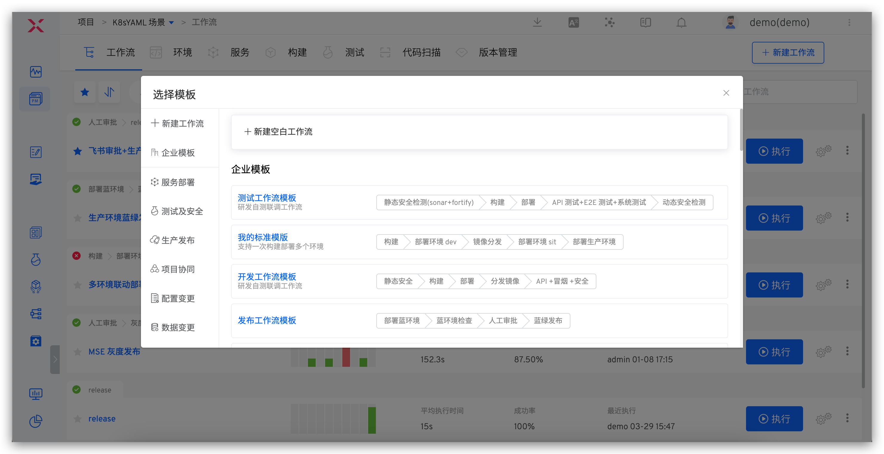Switch to the 版本管理 tab
Viewport: 884px width, 454px height.
click(x=498, y=52)
